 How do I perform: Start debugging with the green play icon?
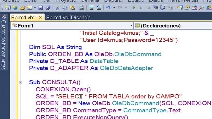click(134, 8)
